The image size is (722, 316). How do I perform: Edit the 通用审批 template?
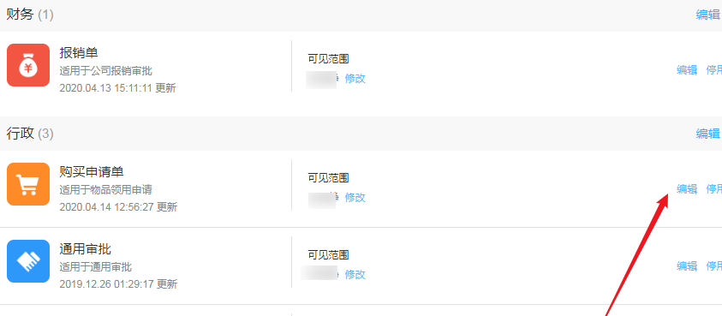[x=687, y=265]
